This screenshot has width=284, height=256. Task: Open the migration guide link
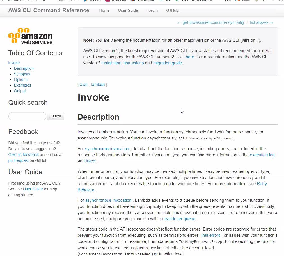coord(168,63)
